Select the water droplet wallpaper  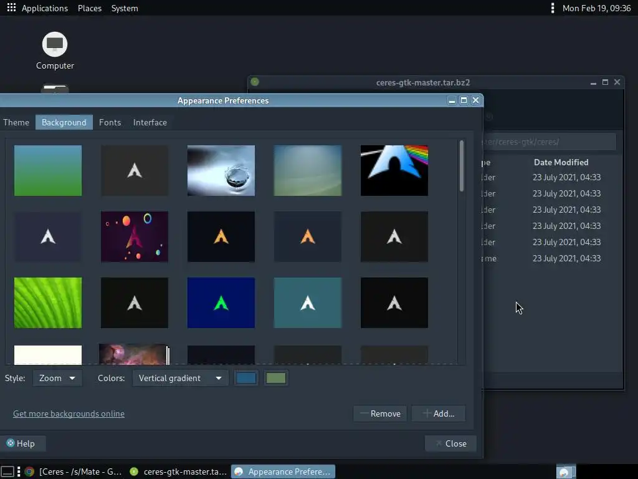(x=221, y=171)
